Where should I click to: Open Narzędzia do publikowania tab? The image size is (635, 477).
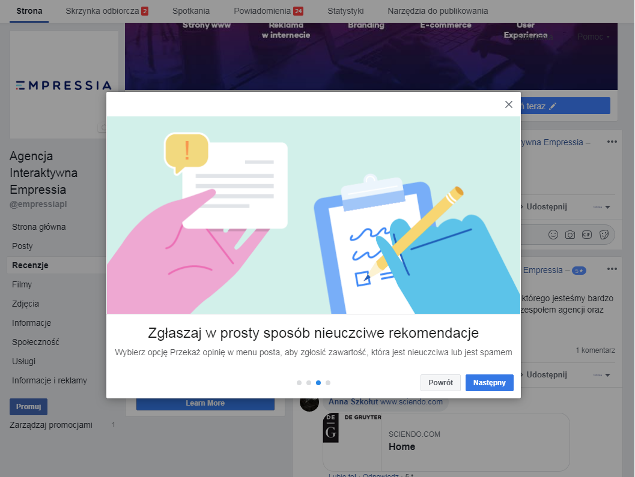click(x=438, y=11)
